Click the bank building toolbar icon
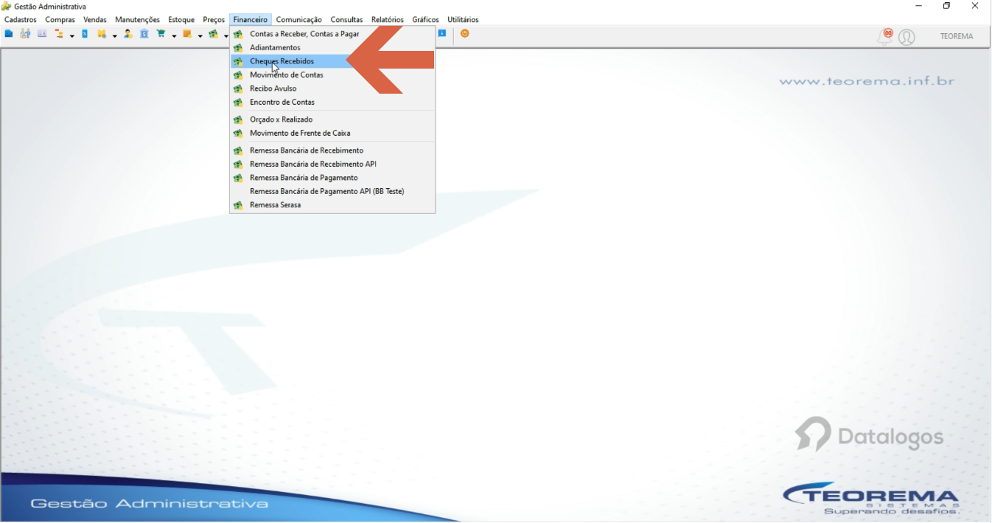Viewport: 992px width, 523px height. pyautogui.click(x=144, y=34)
